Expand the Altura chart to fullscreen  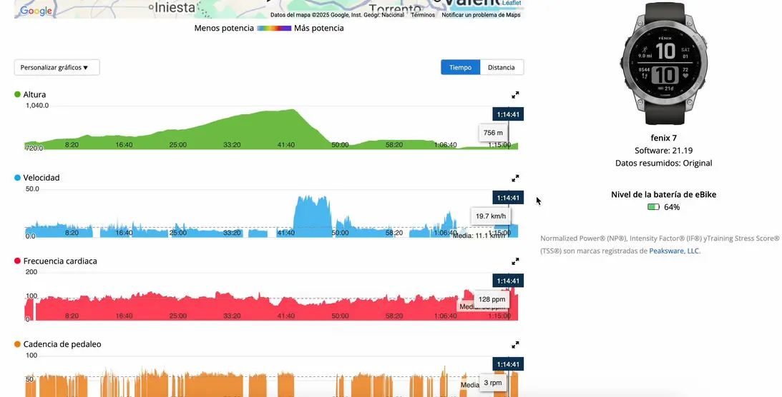click(x=515, y=94)
